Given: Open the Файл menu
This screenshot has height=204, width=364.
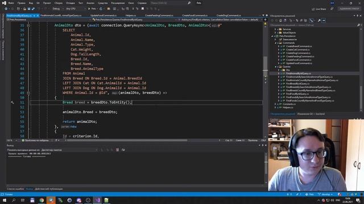Looking at the screenshot, I should point(11,3).
